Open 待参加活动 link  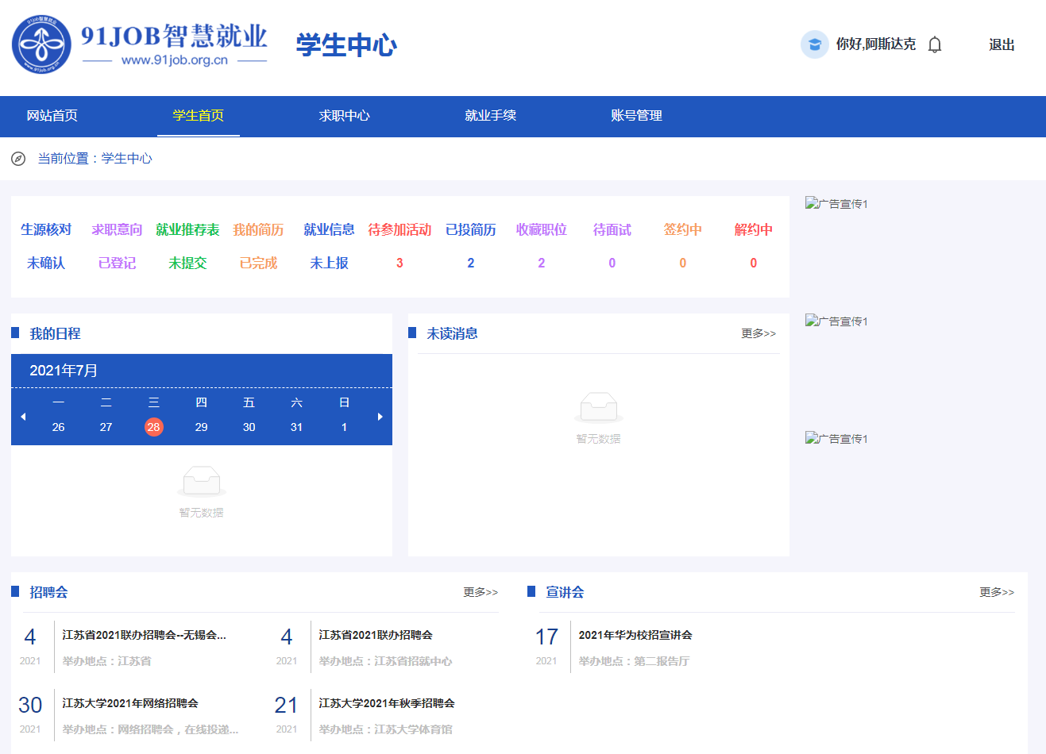(399, 229)
